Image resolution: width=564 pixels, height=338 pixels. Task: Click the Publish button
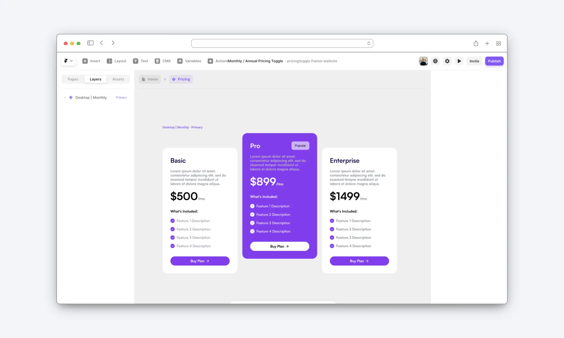click(x=494, y=61)
